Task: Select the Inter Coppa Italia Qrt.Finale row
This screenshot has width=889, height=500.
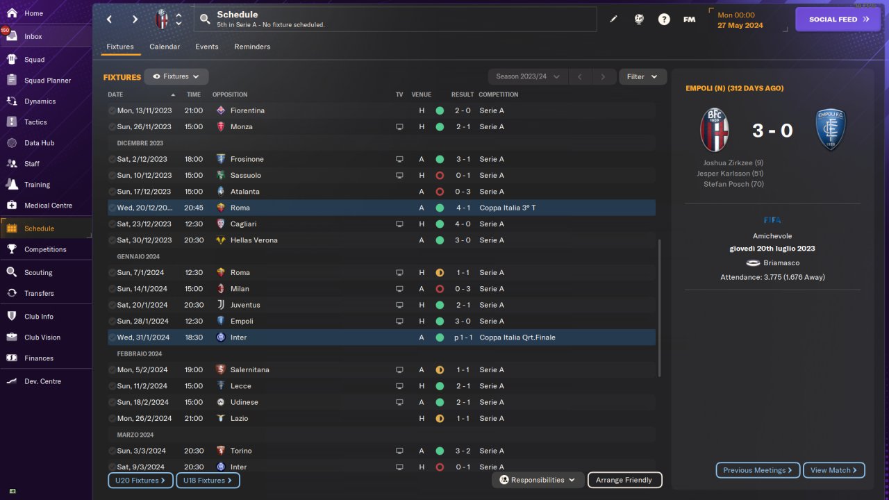Action: point(381,337)
